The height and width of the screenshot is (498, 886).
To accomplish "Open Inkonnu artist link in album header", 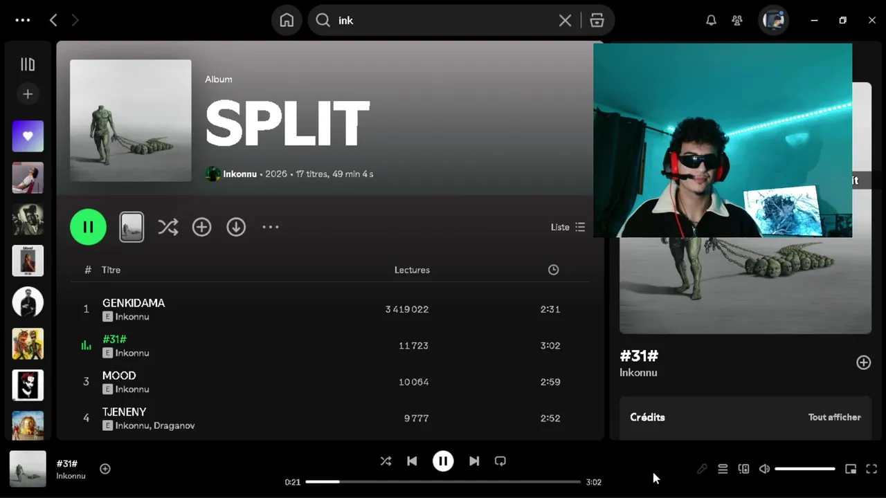I will click(x=239, y=174).
